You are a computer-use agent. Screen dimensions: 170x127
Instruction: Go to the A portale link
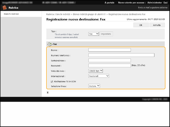tap(110, 2)
